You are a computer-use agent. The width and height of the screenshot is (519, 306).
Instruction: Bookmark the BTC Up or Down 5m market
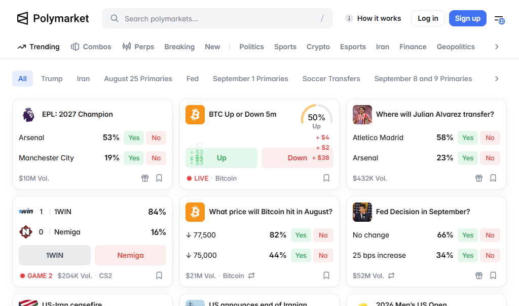[326, 178]
